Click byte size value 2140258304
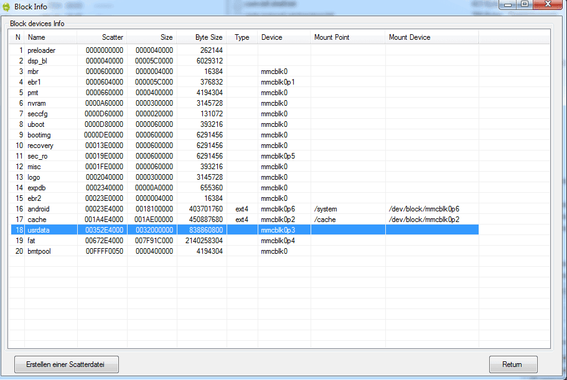 204,241
